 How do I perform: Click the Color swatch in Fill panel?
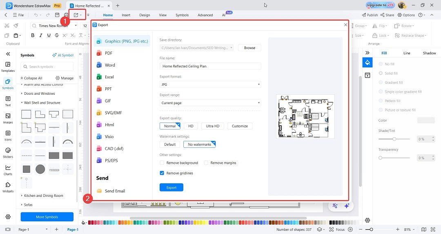426,120
